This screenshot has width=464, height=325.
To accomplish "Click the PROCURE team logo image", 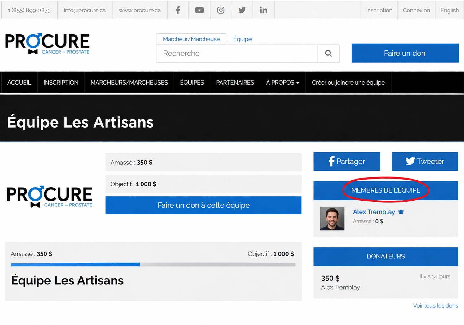I will [x=50, y=197].
